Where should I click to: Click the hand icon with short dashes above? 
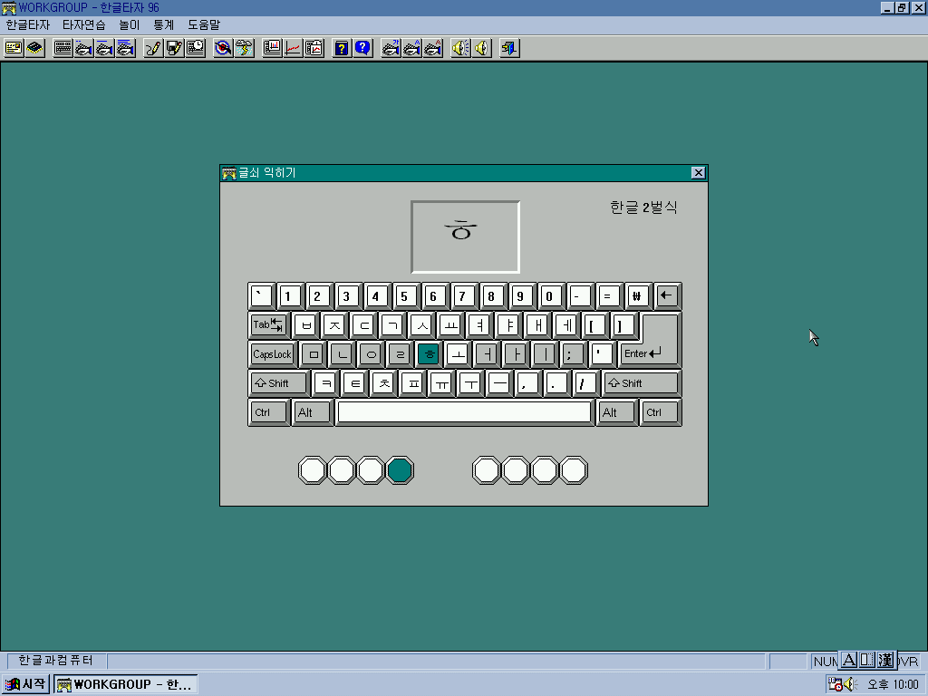83,48
